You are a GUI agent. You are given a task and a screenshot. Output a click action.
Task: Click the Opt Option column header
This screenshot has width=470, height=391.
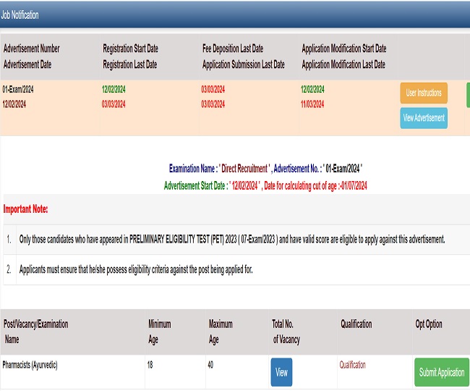(x=429, y=324)
